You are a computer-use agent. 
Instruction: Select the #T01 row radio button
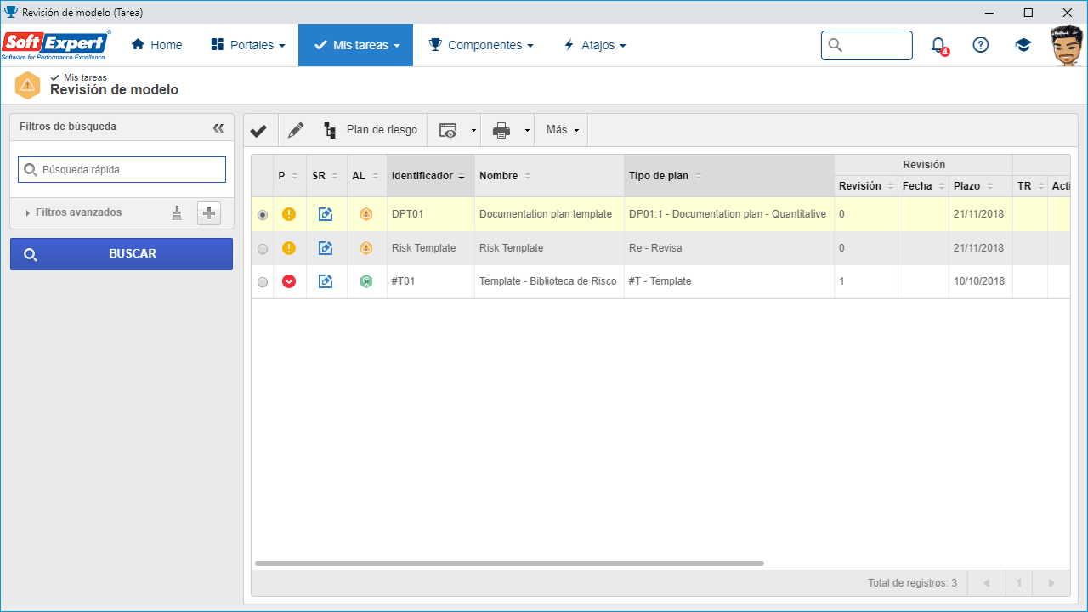tap(262, 282)
